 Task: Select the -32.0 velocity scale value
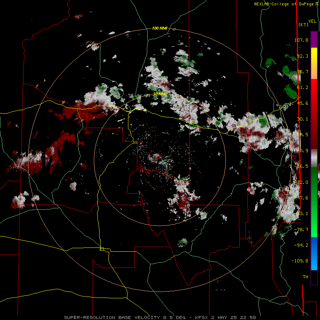click(x=301, y=182)
